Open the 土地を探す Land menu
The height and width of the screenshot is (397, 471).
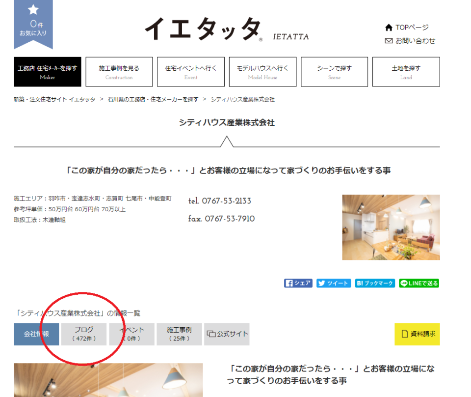click(x=406, y=72)
